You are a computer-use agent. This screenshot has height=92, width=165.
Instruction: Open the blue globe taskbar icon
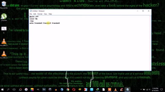[62, 89]
